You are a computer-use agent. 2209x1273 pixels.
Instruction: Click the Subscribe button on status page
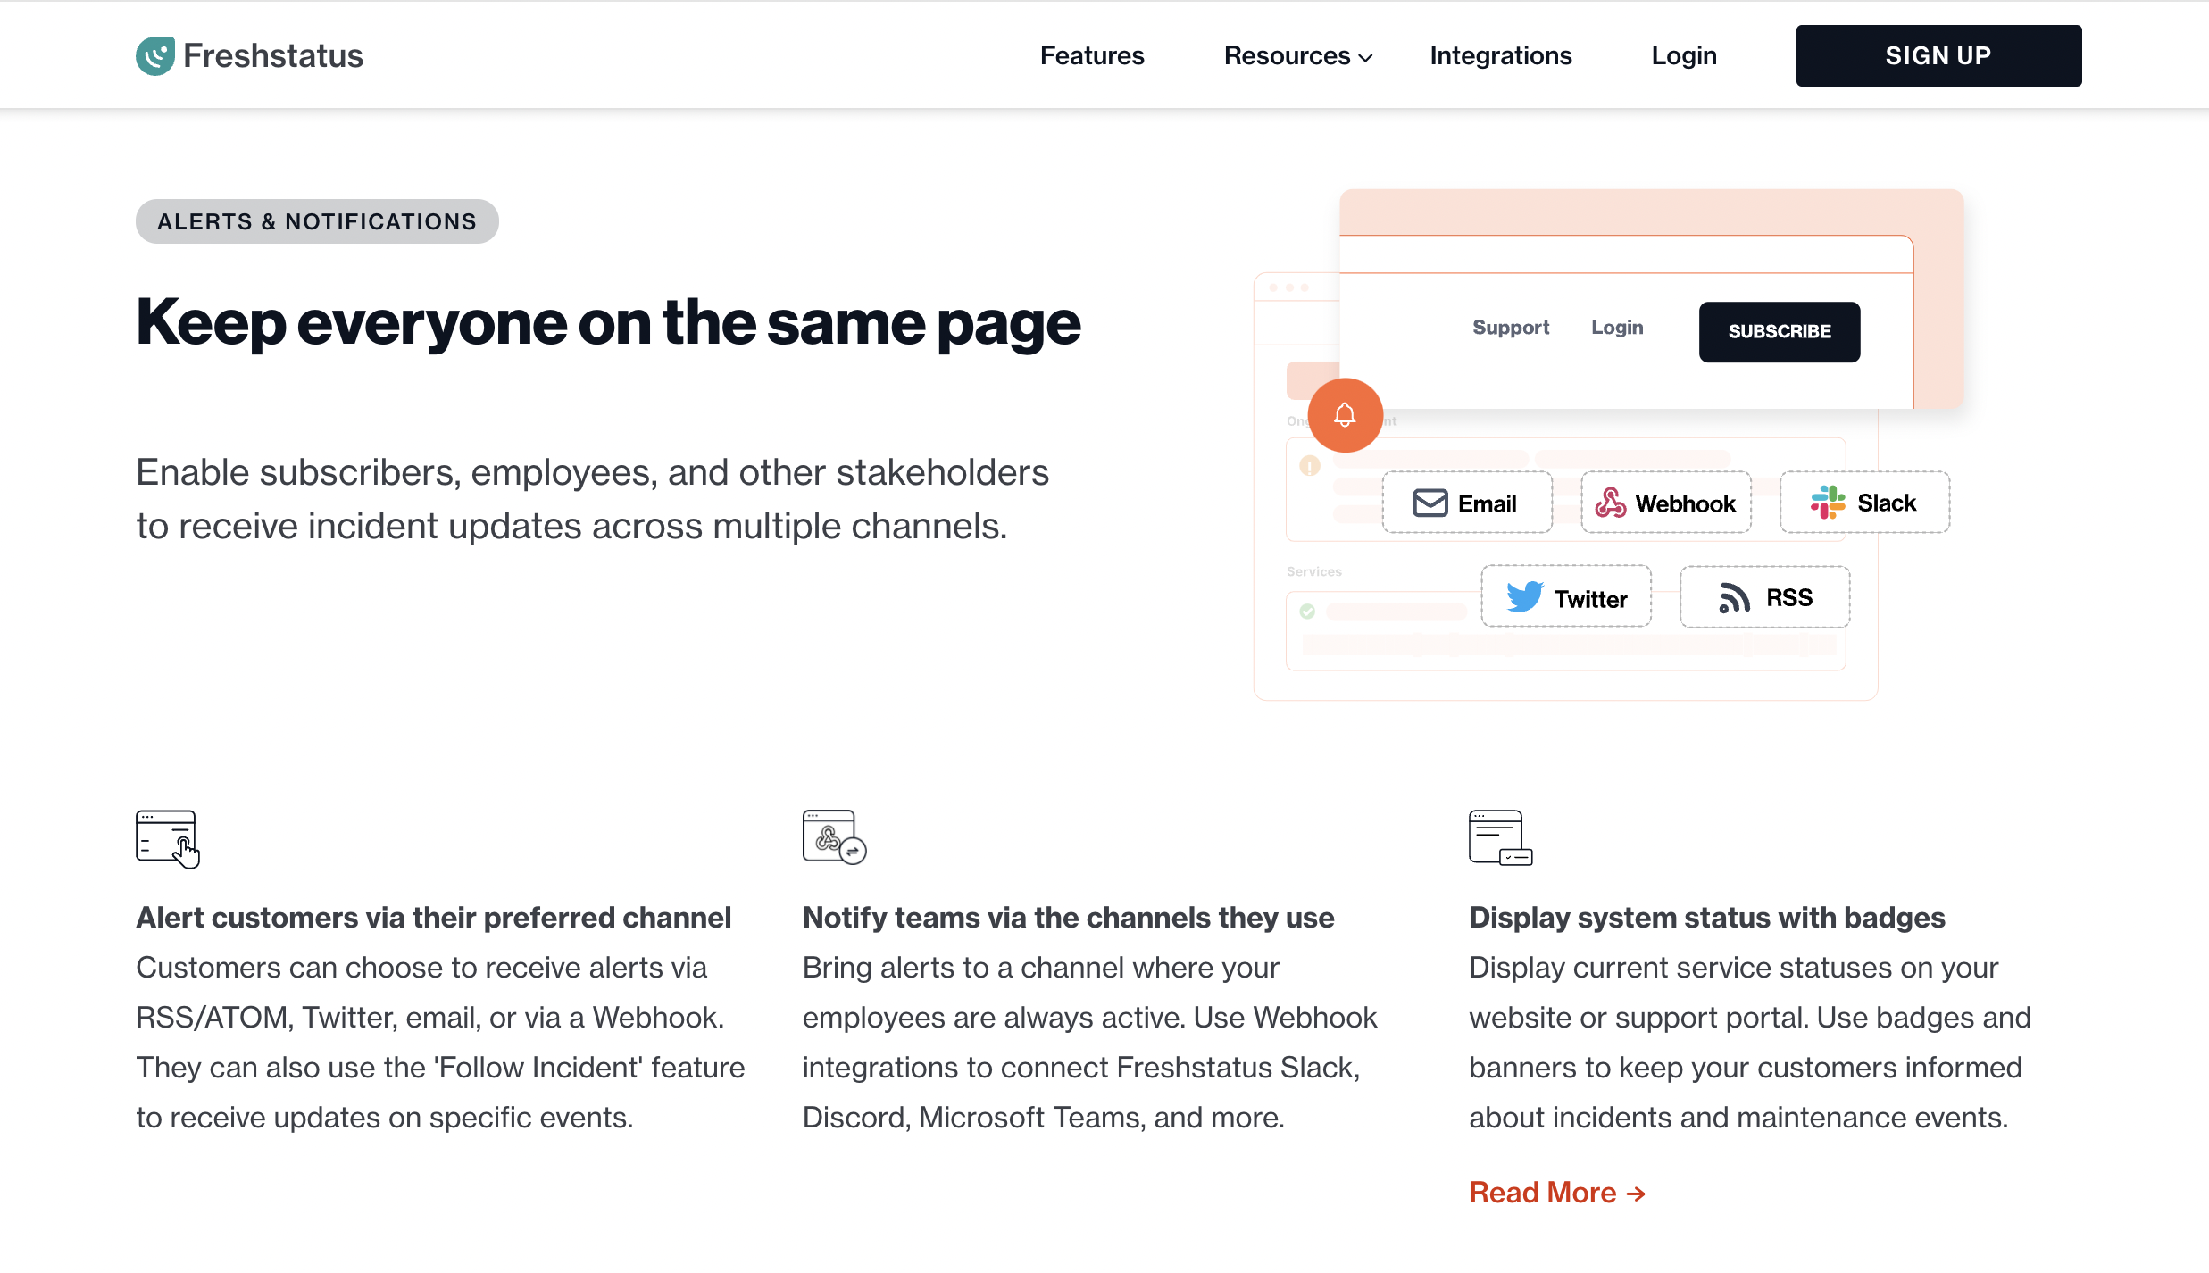point(1778,331)
